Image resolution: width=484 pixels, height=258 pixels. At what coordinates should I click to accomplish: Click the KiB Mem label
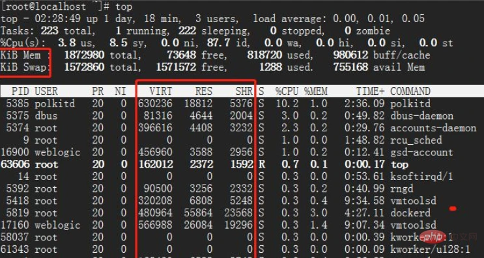[x=20, y=55]
